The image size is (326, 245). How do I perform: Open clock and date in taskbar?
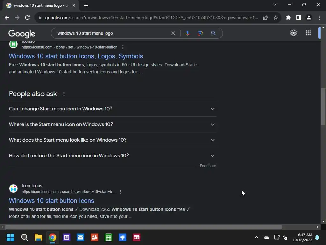point(302,237)
